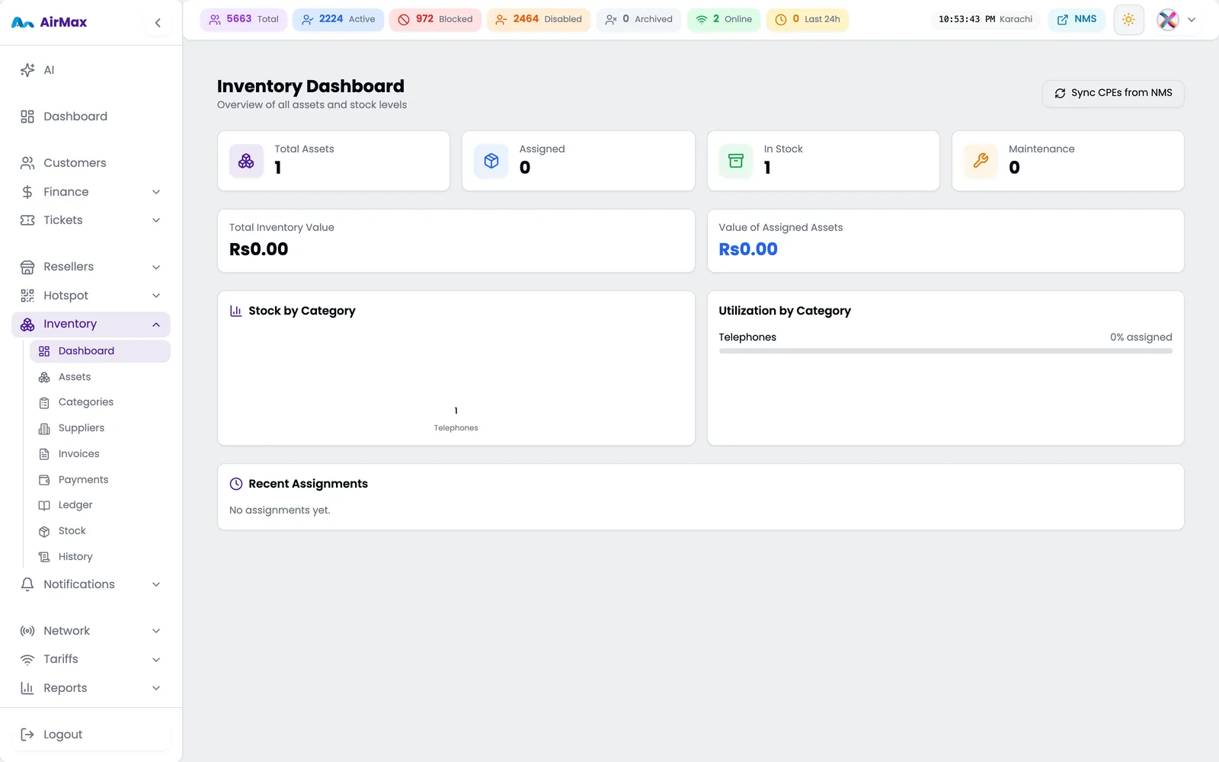Image resolution: width=1219 pixels, height=762 pixels.
Task: Click the Inventory boxes icon in the sidebar
Action: pos(27,325)
